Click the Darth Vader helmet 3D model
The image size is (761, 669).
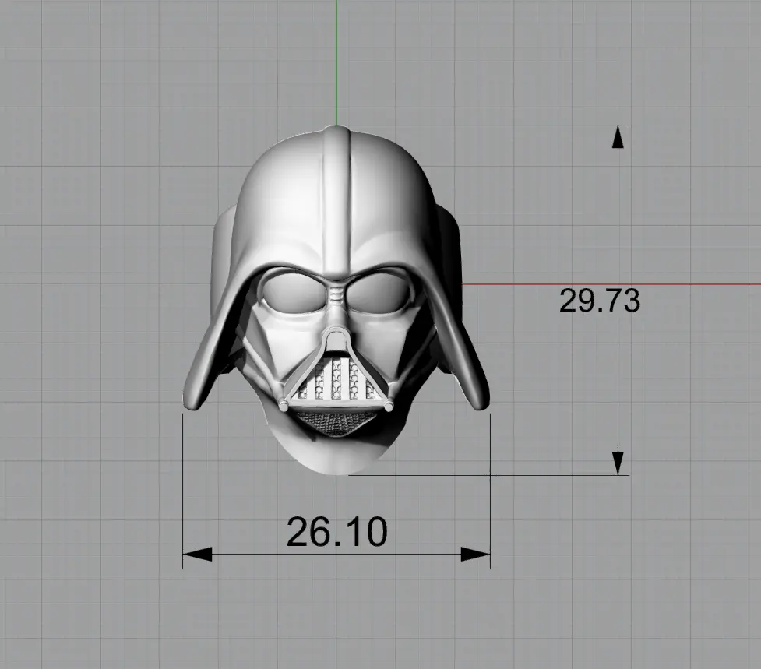click(x=336, y=300)
